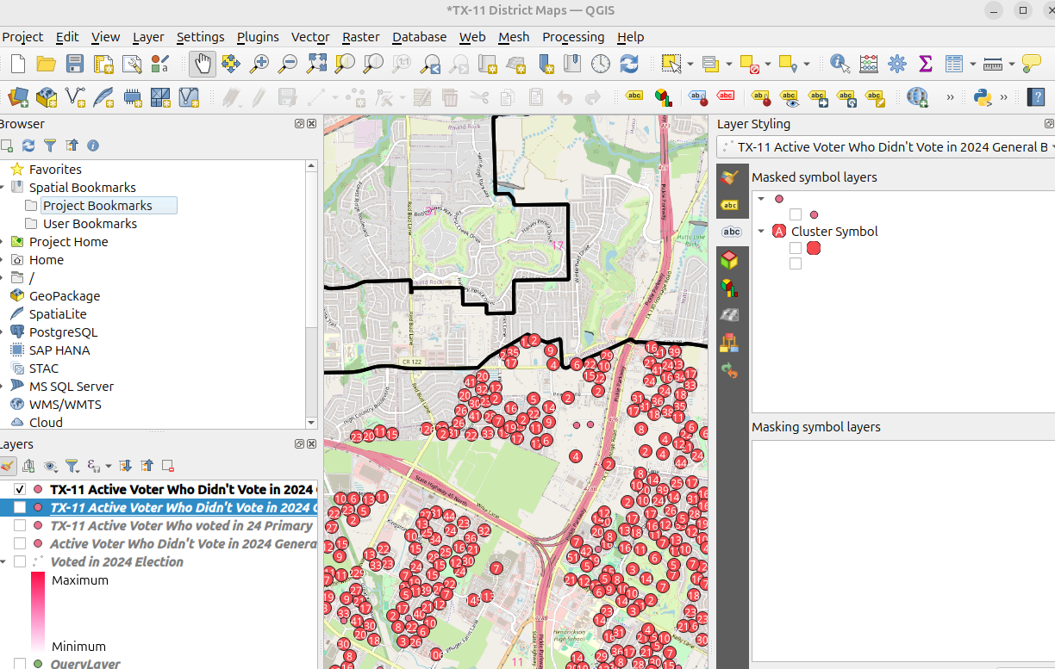This screenshot has width=1055, height=669.
Task: Select the Pan Map tool
Action: pyautogui.click(x=202, y=64)
